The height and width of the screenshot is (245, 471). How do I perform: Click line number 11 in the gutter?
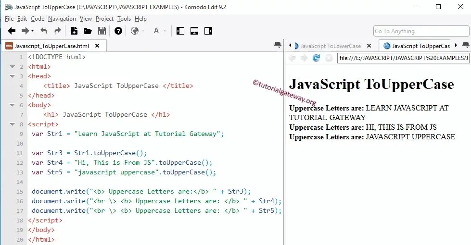(20, 153)
